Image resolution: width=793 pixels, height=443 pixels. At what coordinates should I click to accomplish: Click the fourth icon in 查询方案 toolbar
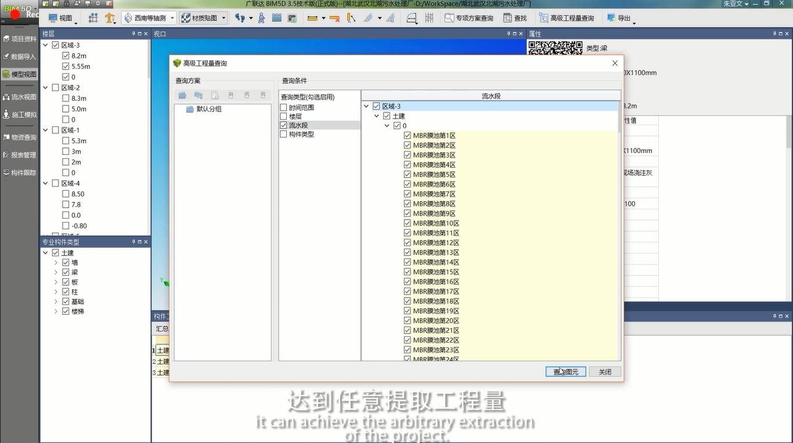(230, 95)
